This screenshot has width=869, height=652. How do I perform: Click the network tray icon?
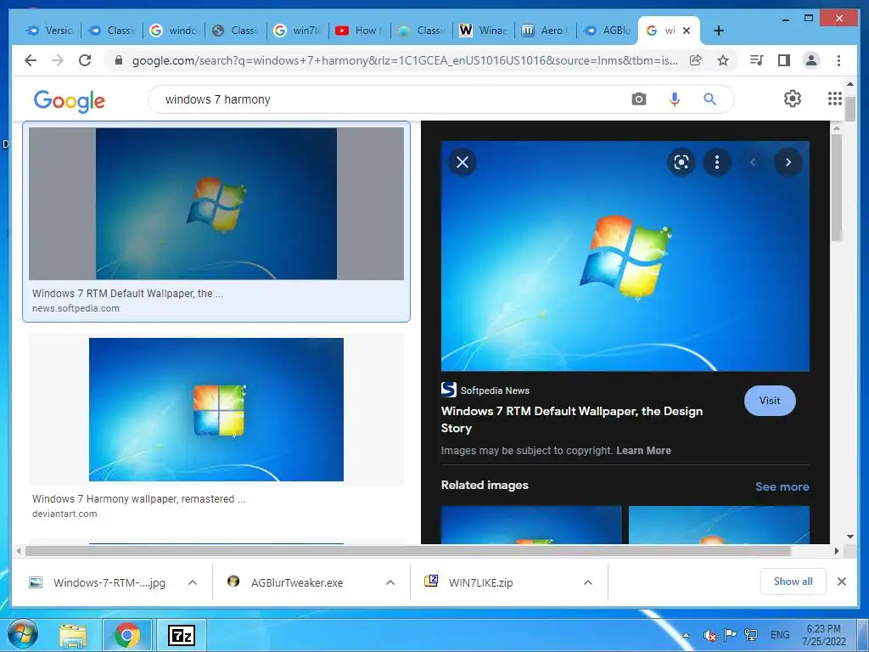click(751, 635)
